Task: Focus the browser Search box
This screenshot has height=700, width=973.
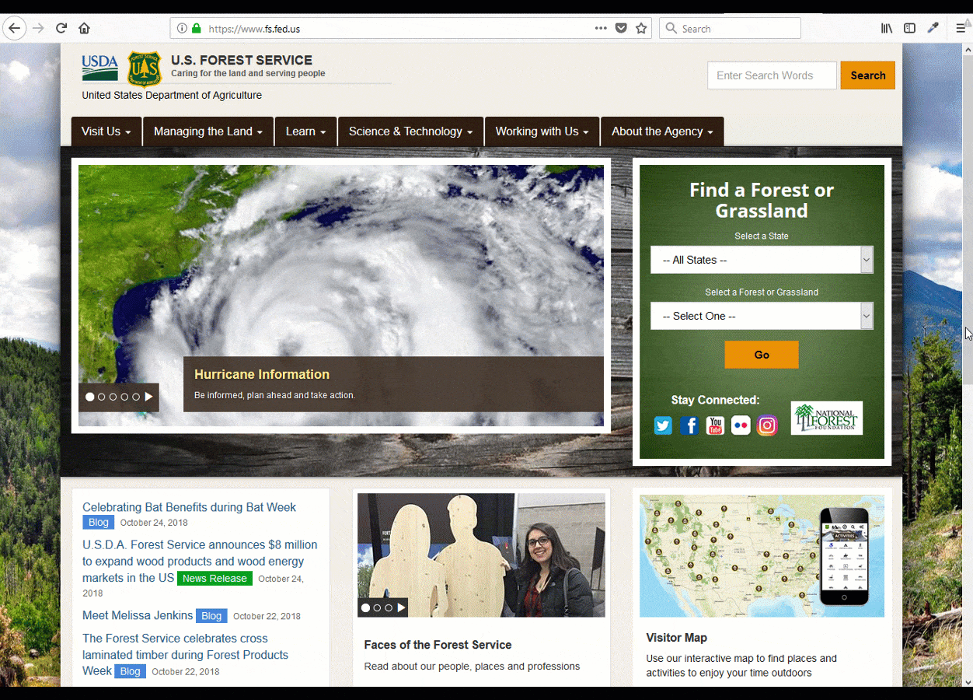Action: 731,29
